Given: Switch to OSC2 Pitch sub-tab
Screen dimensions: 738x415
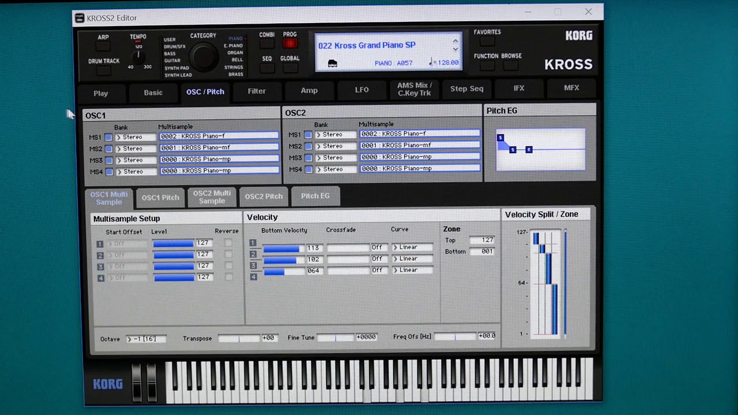Looking at the screenshot, I should pyautogui.click(x=263, y=197).
